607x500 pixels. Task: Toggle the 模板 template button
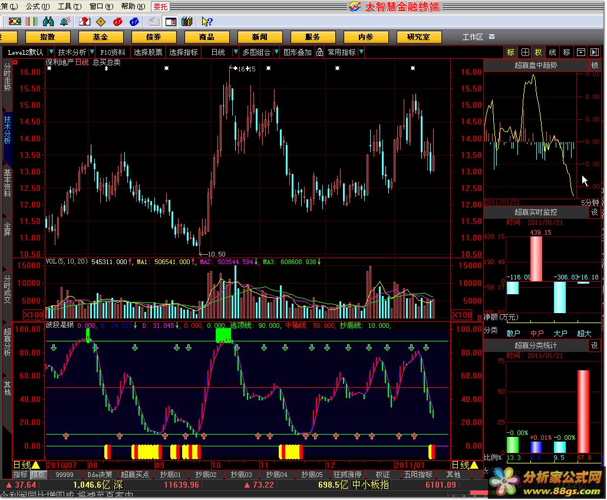[38, 475]
